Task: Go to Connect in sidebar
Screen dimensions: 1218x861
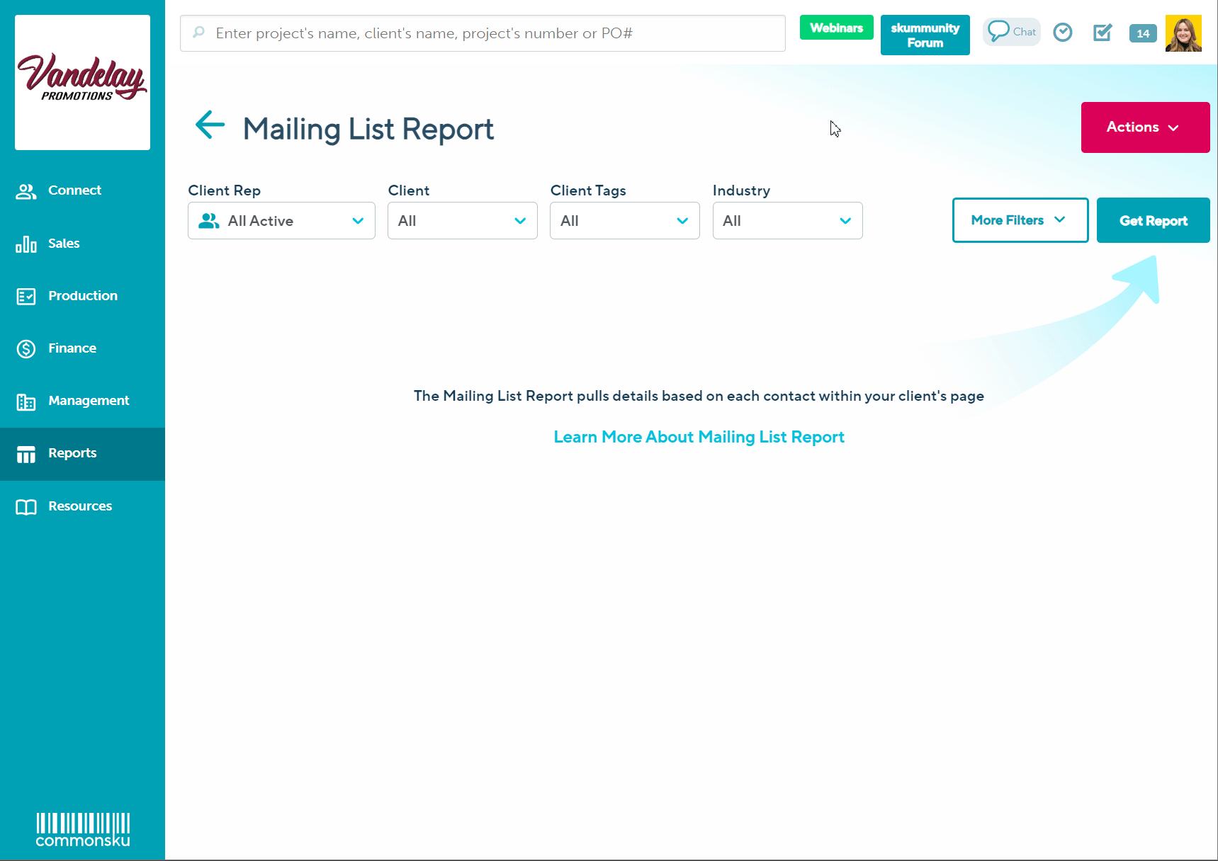Action: [74, 190]
